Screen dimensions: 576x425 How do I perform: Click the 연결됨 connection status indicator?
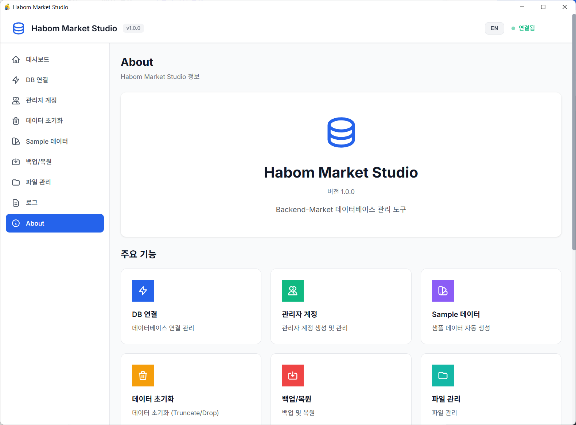coord(523,28)
